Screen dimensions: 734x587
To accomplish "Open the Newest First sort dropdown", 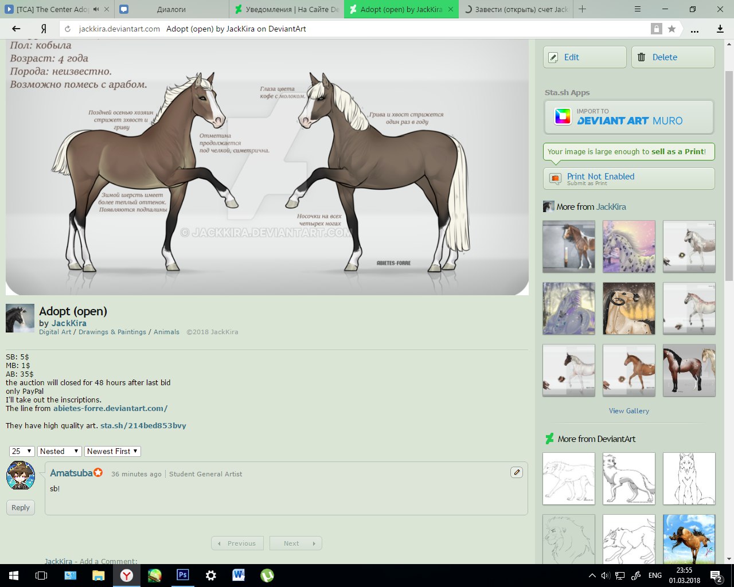I will 112,451.
